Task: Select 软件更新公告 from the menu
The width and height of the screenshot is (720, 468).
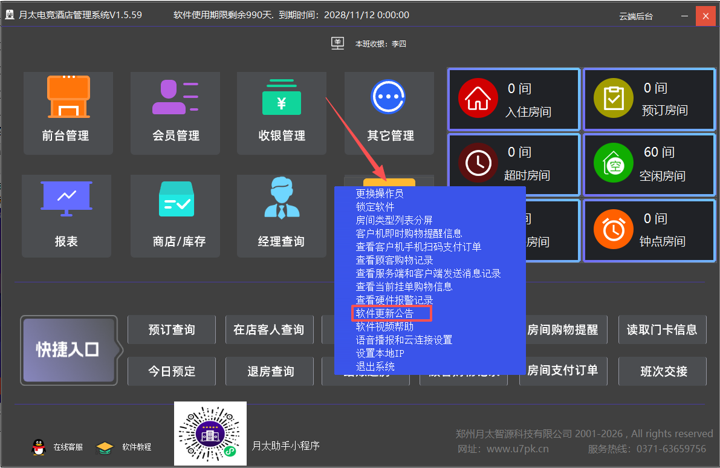Action: point(384,313)
